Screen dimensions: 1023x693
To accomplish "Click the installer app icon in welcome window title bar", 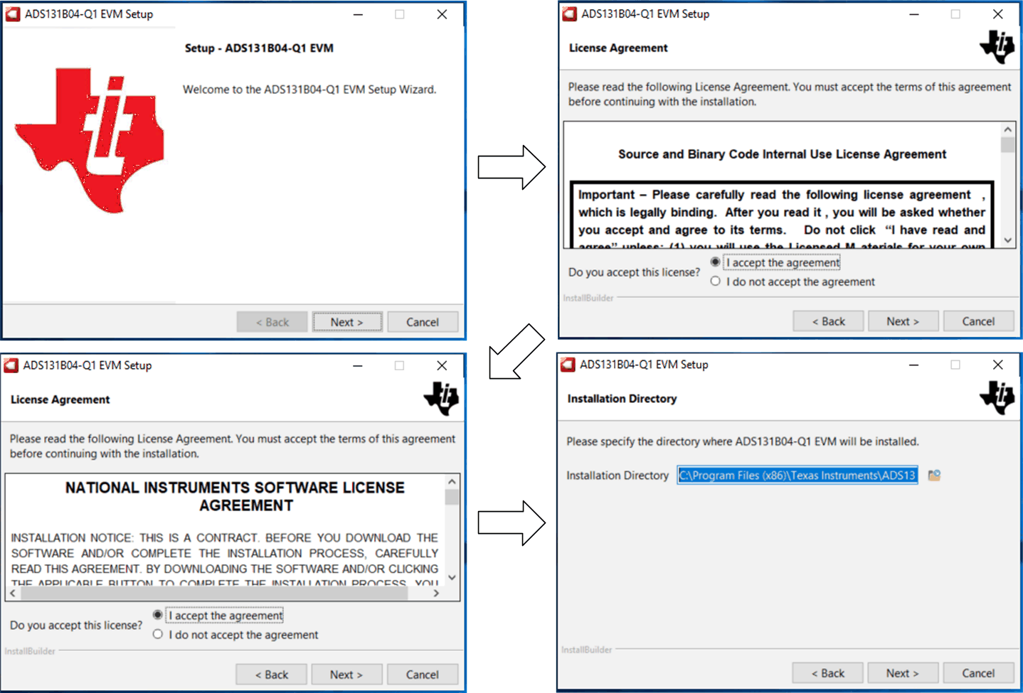I will tap(13, 14).
